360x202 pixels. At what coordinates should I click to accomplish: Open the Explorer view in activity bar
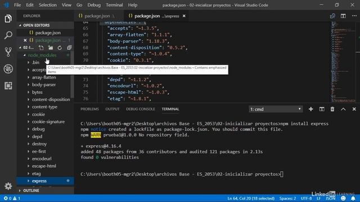(x=8, y=19)
